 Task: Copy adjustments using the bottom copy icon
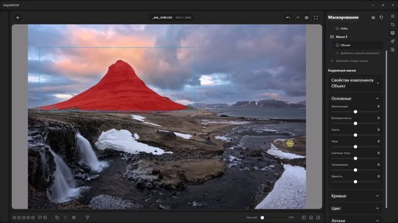57,217
